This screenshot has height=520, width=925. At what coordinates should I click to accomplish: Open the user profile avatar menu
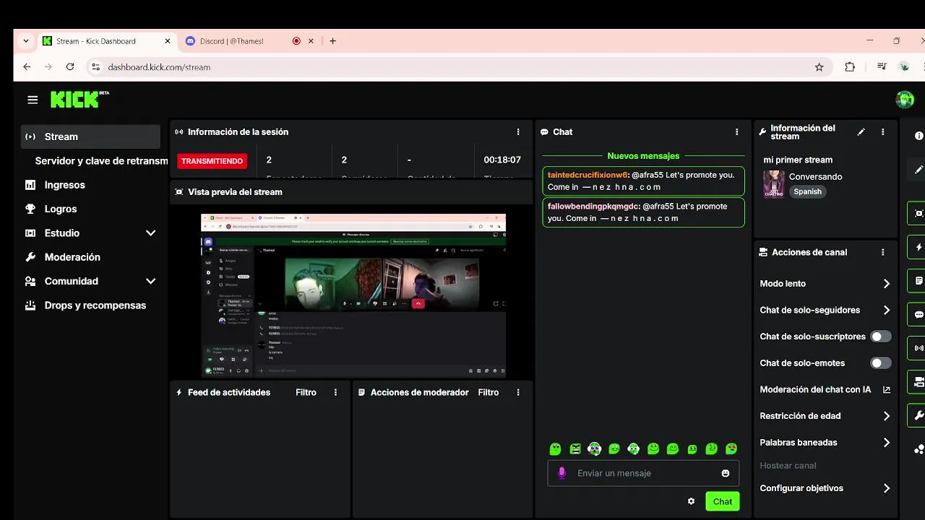click(x=905, y=100)
